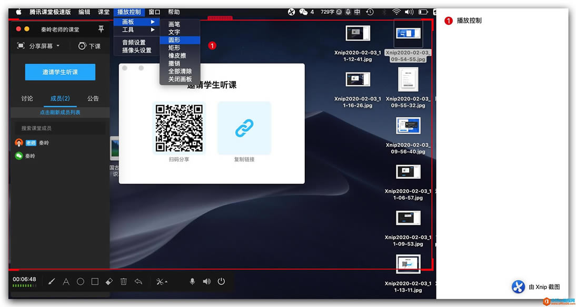Expand the 工具 submenu item
The image size is (576, 307).
point(137,30)
